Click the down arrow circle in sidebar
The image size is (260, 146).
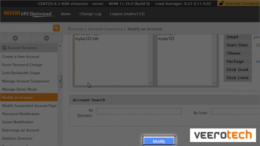pyautogui.click(x=46, y=38)
